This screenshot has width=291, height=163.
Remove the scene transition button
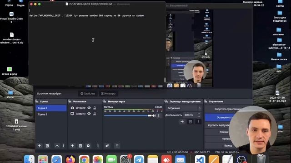[x=190, y=121]
